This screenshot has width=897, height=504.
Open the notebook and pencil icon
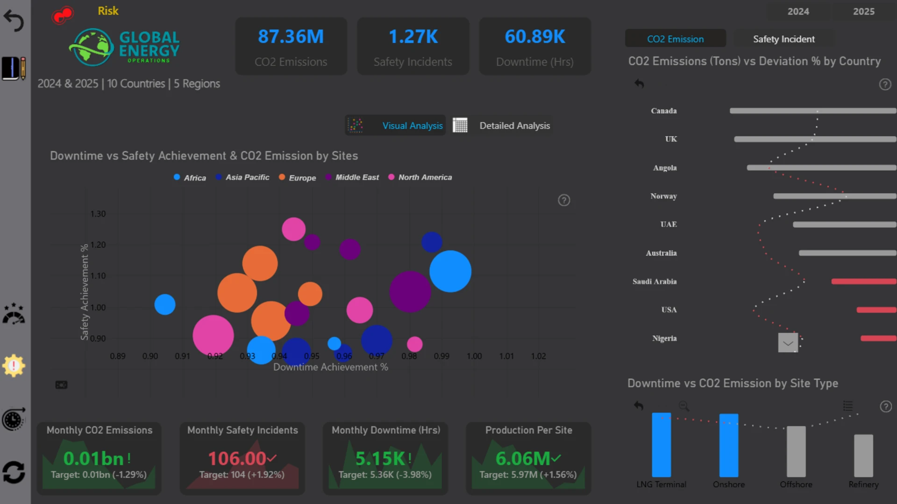click(14, 69)
